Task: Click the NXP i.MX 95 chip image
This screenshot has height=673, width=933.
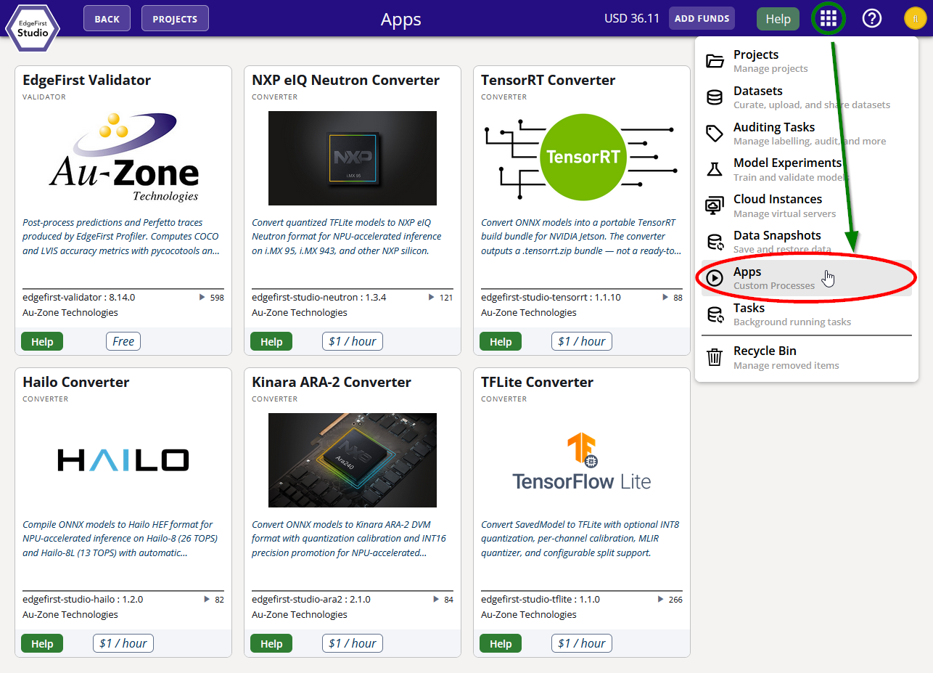Action: click(353, 158)
